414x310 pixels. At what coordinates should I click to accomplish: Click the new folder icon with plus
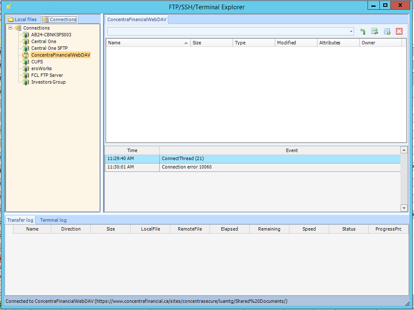pyautogui.click(x=387, y=32)
